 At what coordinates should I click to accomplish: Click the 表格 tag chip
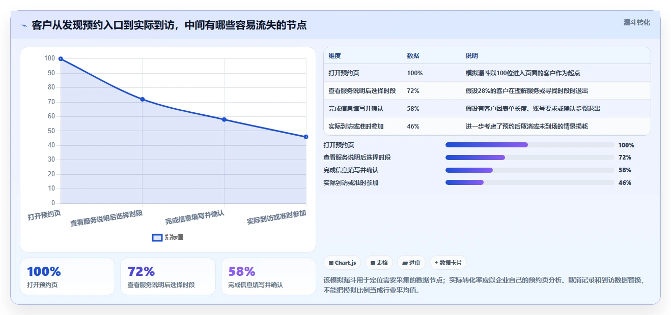(379, 263)
